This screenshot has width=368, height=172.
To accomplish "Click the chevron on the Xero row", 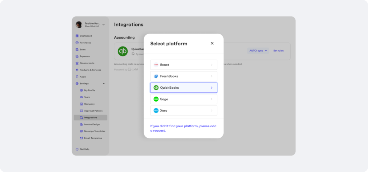I will click(211, 110).
